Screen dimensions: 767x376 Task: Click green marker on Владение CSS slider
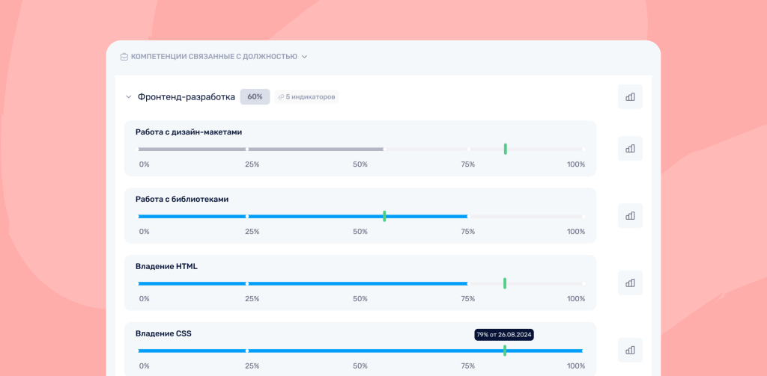click(505, 351)
